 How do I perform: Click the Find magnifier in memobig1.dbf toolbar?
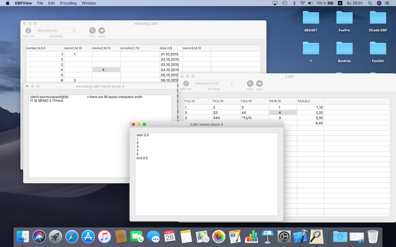(x=92, y=31)
